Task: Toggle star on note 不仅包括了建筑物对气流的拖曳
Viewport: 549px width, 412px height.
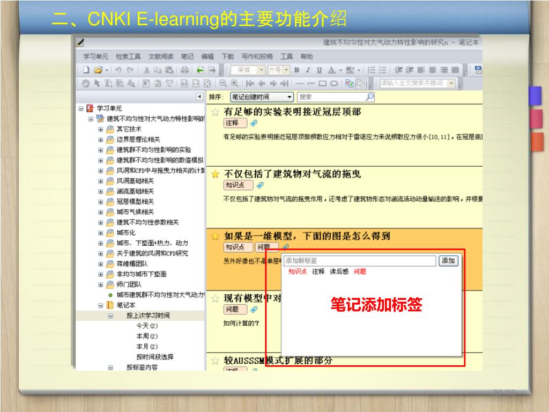Action: pyautogui.click(x=215, y=174)
